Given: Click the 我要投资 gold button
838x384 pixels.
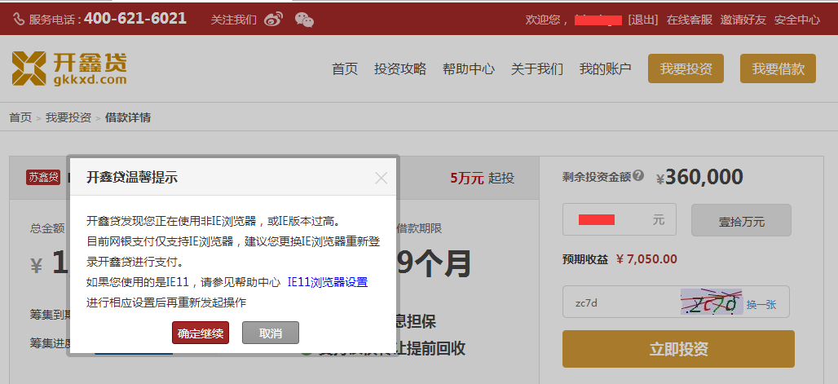Looking at the screenshot, I should coord(686,69).
